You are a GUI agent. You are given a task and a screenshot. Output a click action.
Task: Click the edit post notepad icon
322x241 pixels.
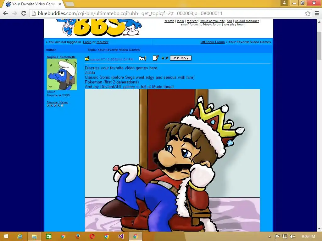156,58
